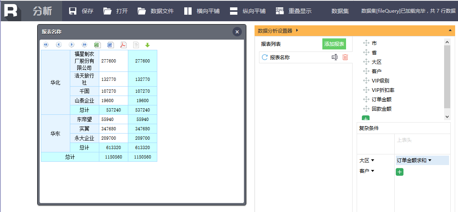Click the green download arrow icon
This screenshot has width=458, height=212.
147,45
